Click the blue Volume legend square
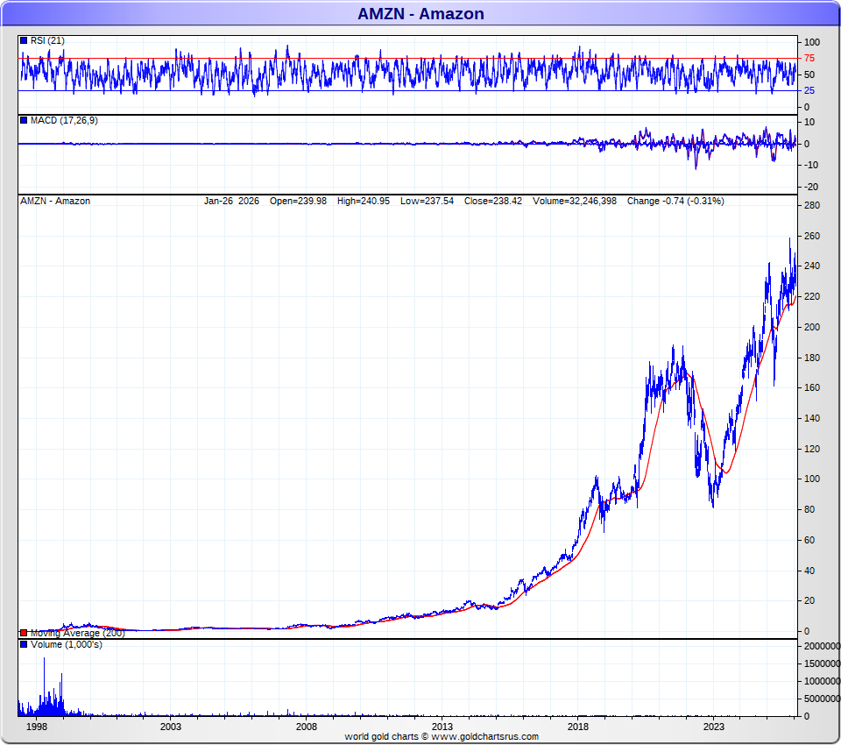The height and width of the screenshot is (745, 841). point(24,645)
